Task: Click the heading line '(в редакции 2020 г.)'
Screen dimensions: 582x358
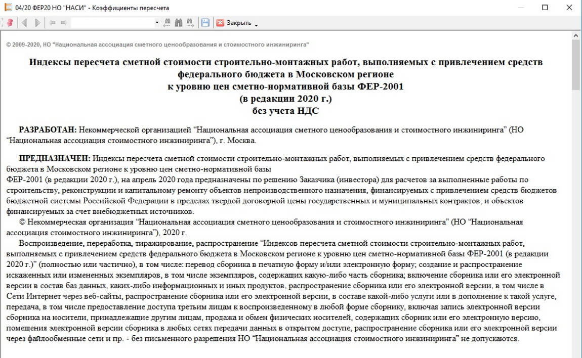Action: click(285, 99)
